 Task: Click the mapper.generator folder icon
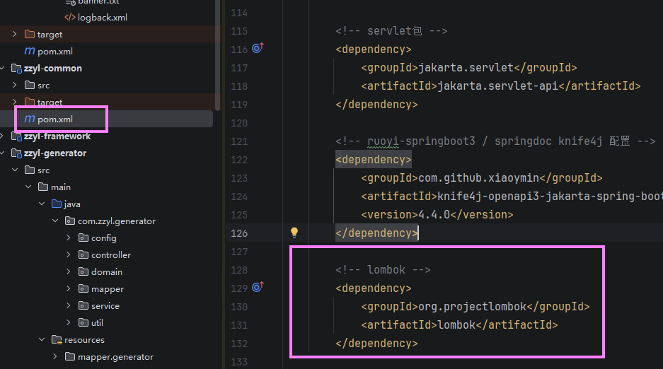coord(70,357)
